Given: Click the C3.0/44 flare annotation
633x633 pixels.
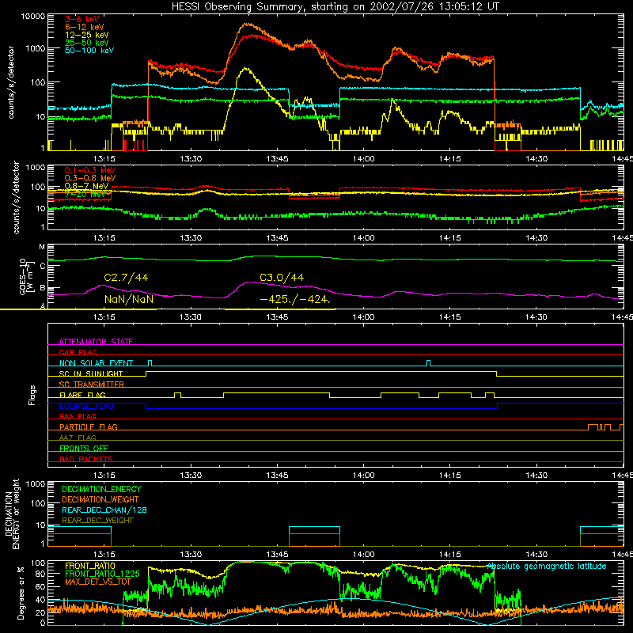Looking at the screenshot, I should point(282,278).
